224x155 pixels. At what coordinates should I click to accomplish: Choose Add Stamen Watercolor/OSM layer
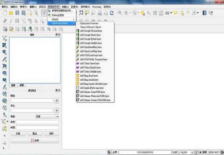tap(95, 96)
